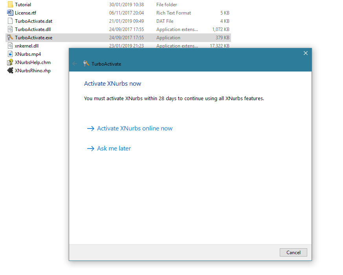Click the XNurbsHelp.chm help icon
The width and height of the screenshot is (343, 275).
pyautogui.click(x=10, y=62)
